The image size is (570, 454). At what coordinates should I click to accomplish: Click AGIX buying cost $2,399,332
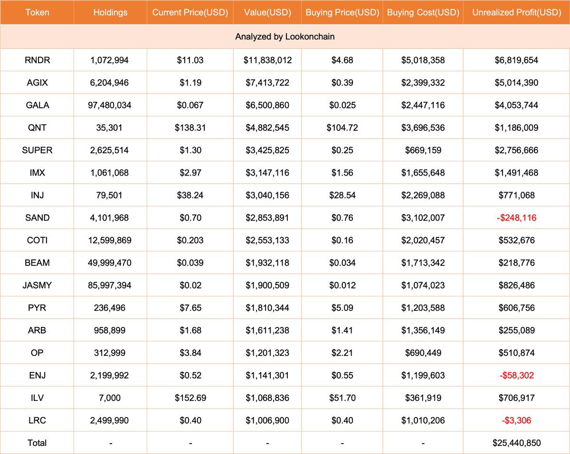pyautogui.click(x=423, y=83)
